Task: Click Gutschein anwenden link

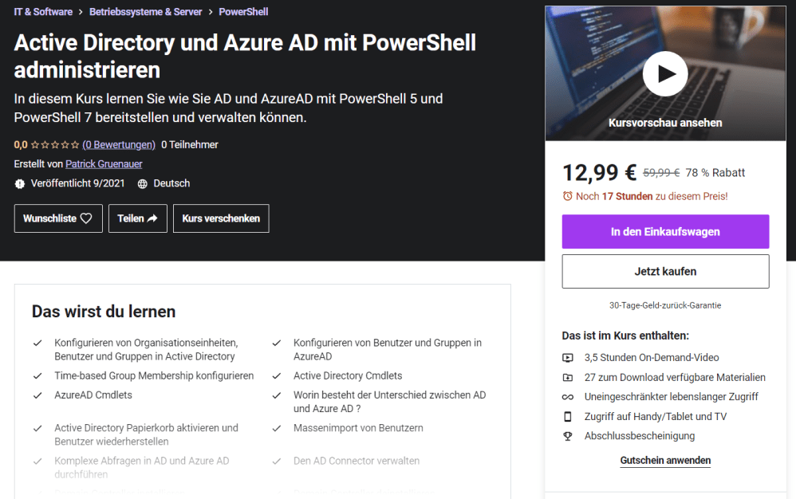Action: 665,461
